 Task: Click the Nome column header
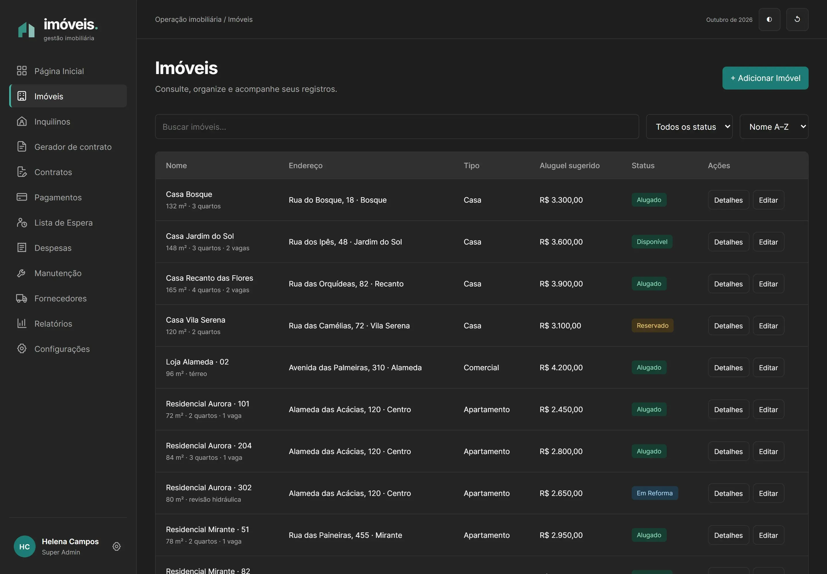[176, 165]
